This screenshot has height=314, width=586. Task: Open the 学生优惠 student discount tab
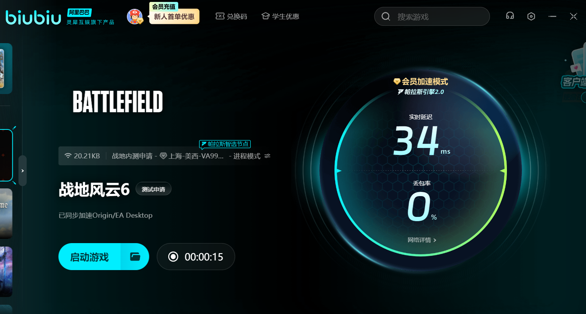click(280, 17)
